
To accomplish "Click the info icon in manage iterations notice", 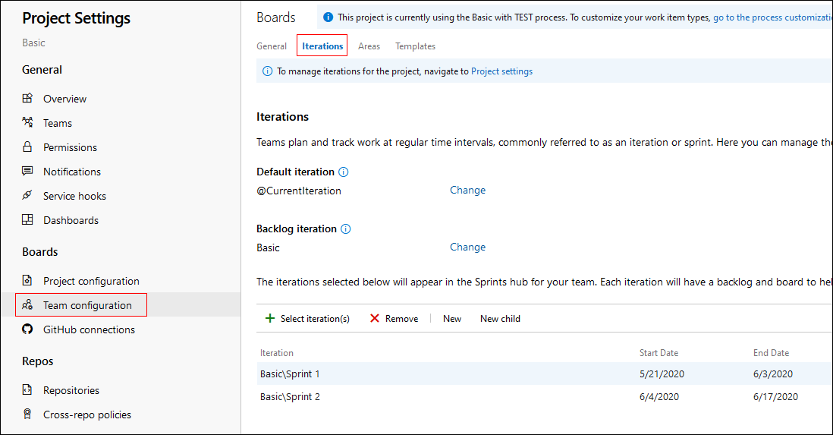I will pos(267,71).
